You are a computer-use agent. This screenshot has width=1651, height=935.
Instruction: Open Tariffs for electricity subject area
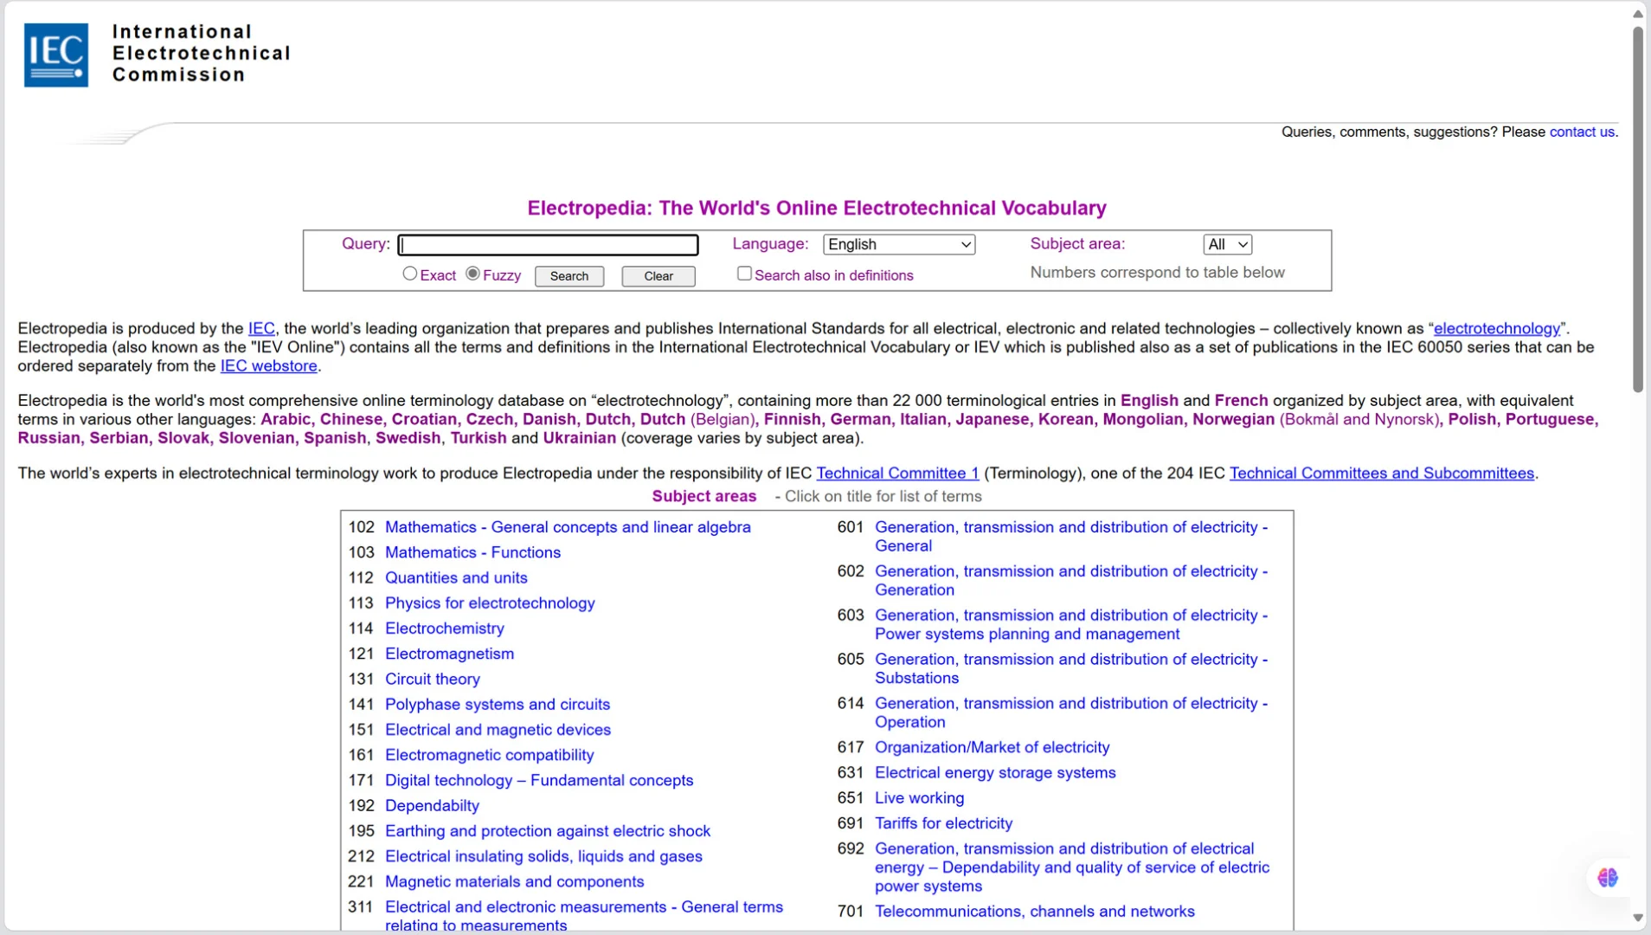[943, 823]
